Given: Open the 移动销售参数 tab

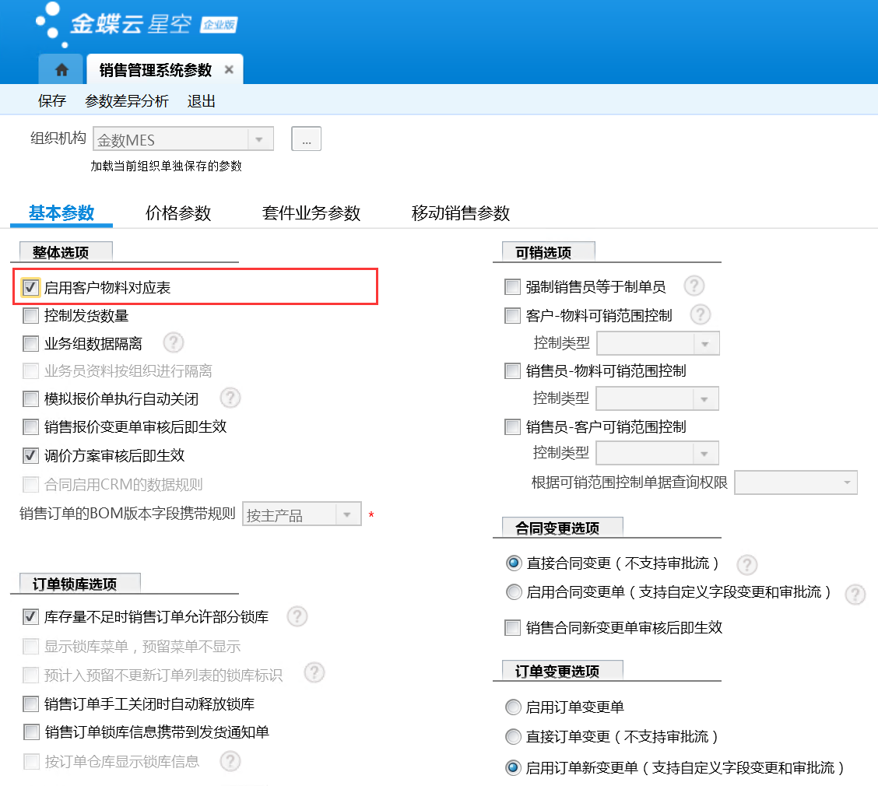Looking at the screenshot, I should pyautogui.click(x=460, y=213).
